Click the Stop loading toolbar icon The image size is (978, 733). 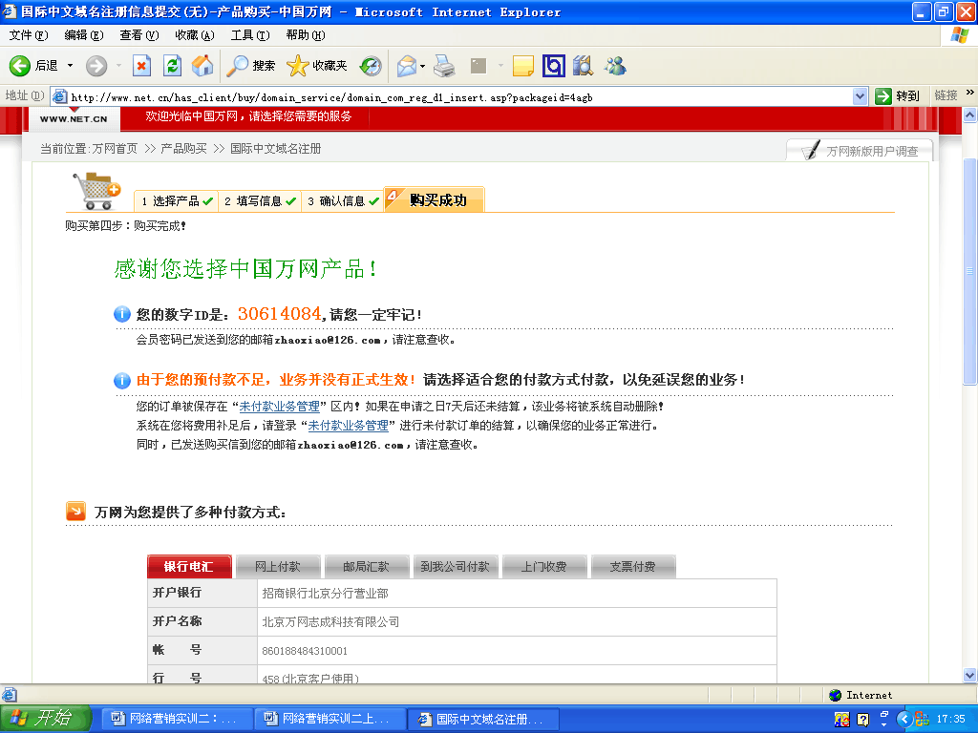[x=141, y=66]
